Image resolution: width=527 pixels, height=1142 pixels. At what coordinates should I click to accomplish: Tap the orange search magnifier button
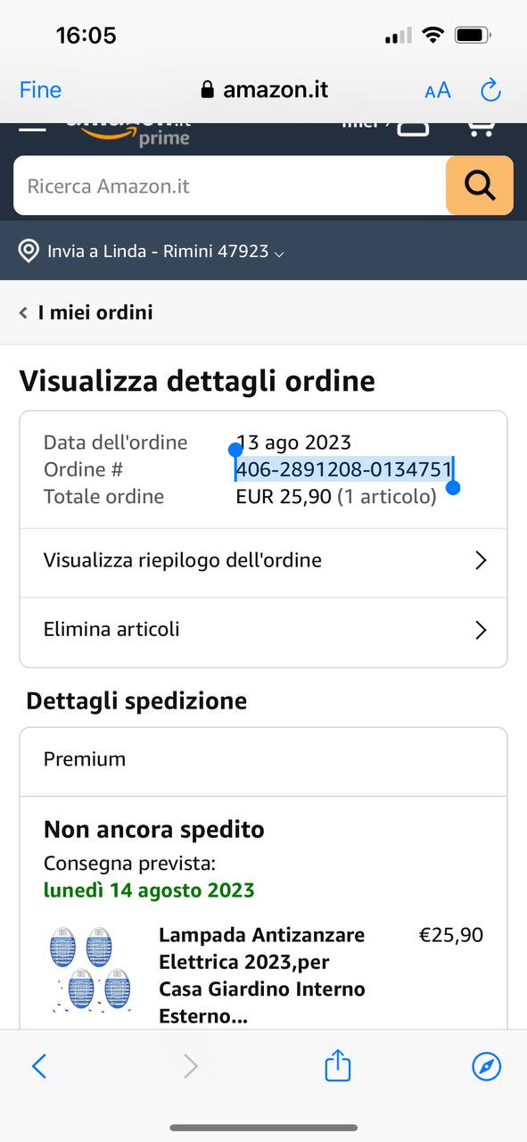tap(480, 186)
